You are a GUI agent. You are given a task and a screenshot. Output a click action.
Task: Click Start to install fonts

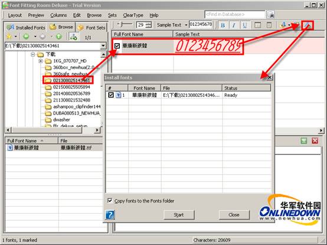point(179,215)
